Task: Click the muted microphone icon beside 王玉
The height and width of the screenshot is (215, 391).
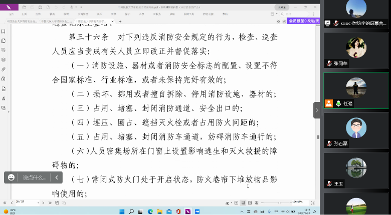Action: pos(329,183)
